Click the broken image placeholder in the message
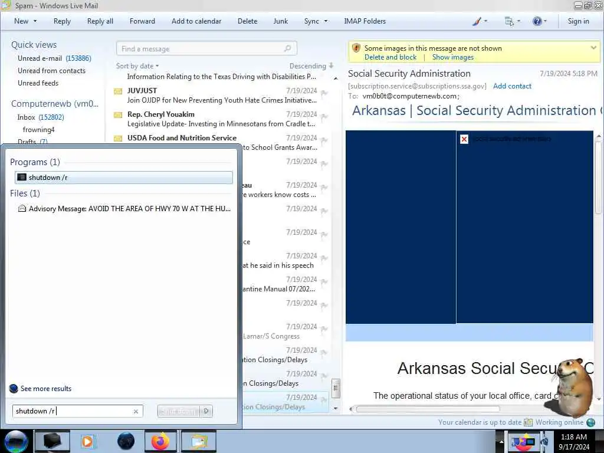The height and width of the screenshot is (453, 604). tap(464, 139)
